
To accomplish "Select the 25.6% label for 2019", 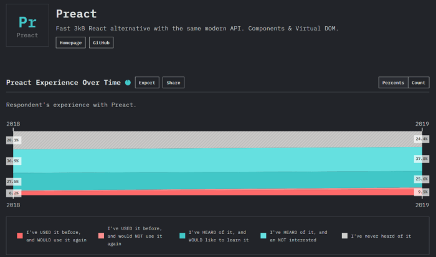I will point(422,179).
